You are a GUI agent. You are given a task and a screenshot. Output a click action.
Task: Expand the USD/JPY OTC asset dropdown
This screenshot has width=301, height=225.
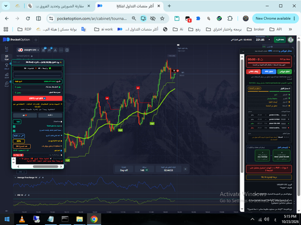28,50
